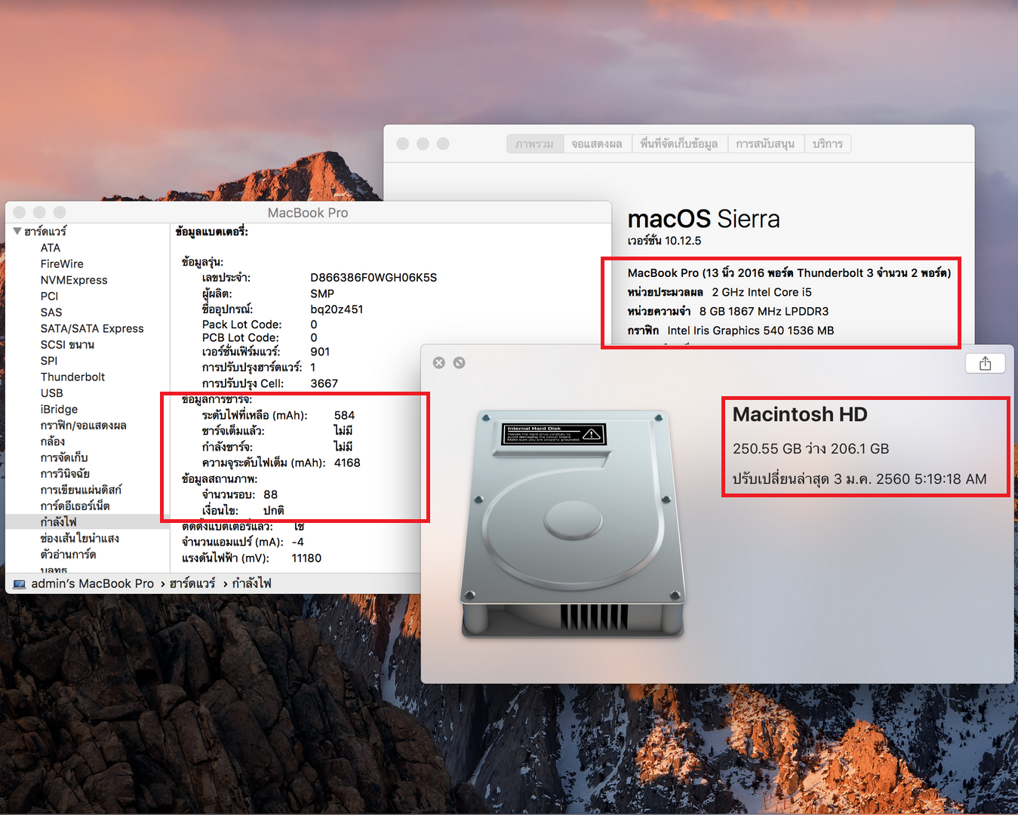Select NVMExpress in the sidebar
The height and width of the screenshot is (815, 1018).
(x=74, y=280)
